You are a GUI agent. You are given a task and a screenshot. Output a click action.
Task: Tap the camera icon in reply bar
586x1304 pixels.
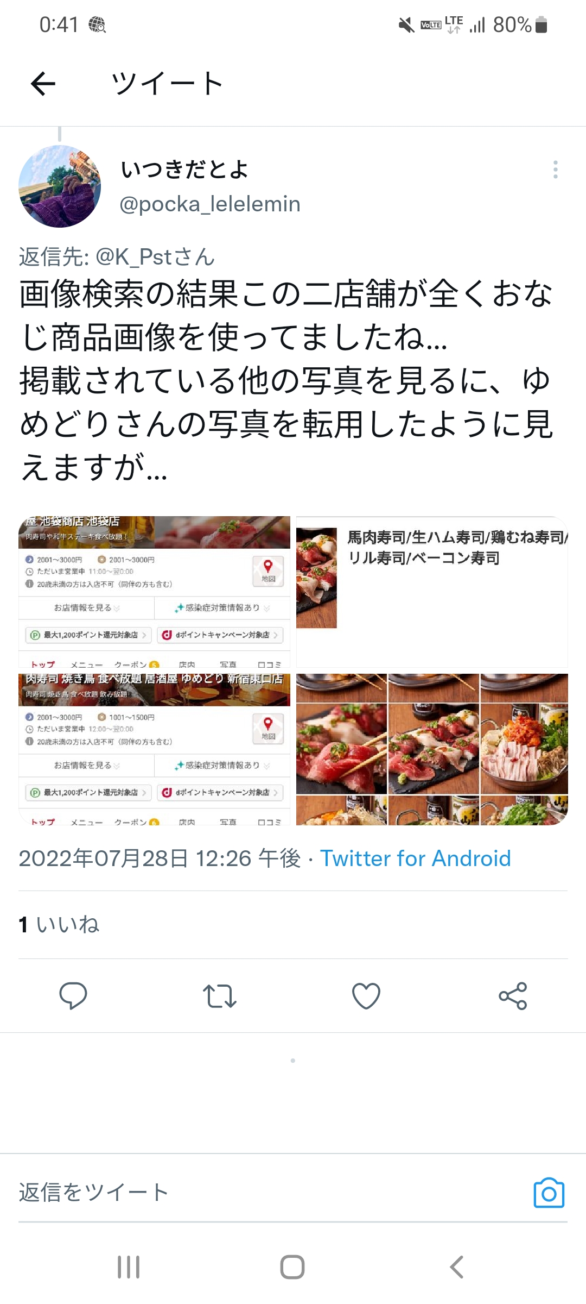pos(549,1193)
